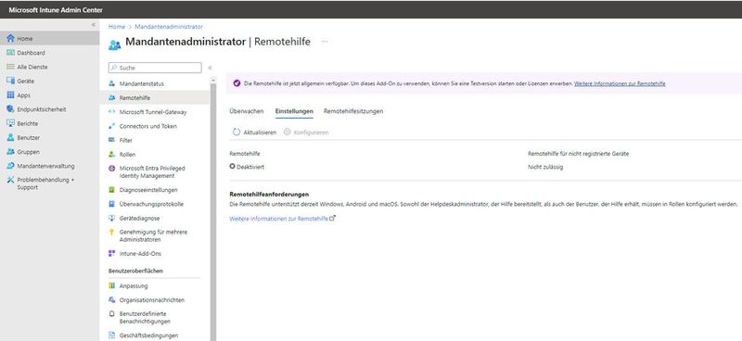Open the Filter icon in the submenu
Image resolution: width=742 pixels, height=341 pixels.
111,140
